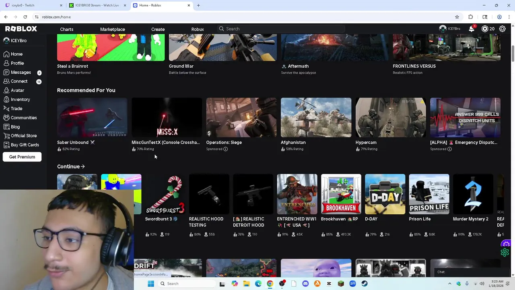Show hidden system tray icons
This screenshot has width=515, height=290.
[450, 284]
